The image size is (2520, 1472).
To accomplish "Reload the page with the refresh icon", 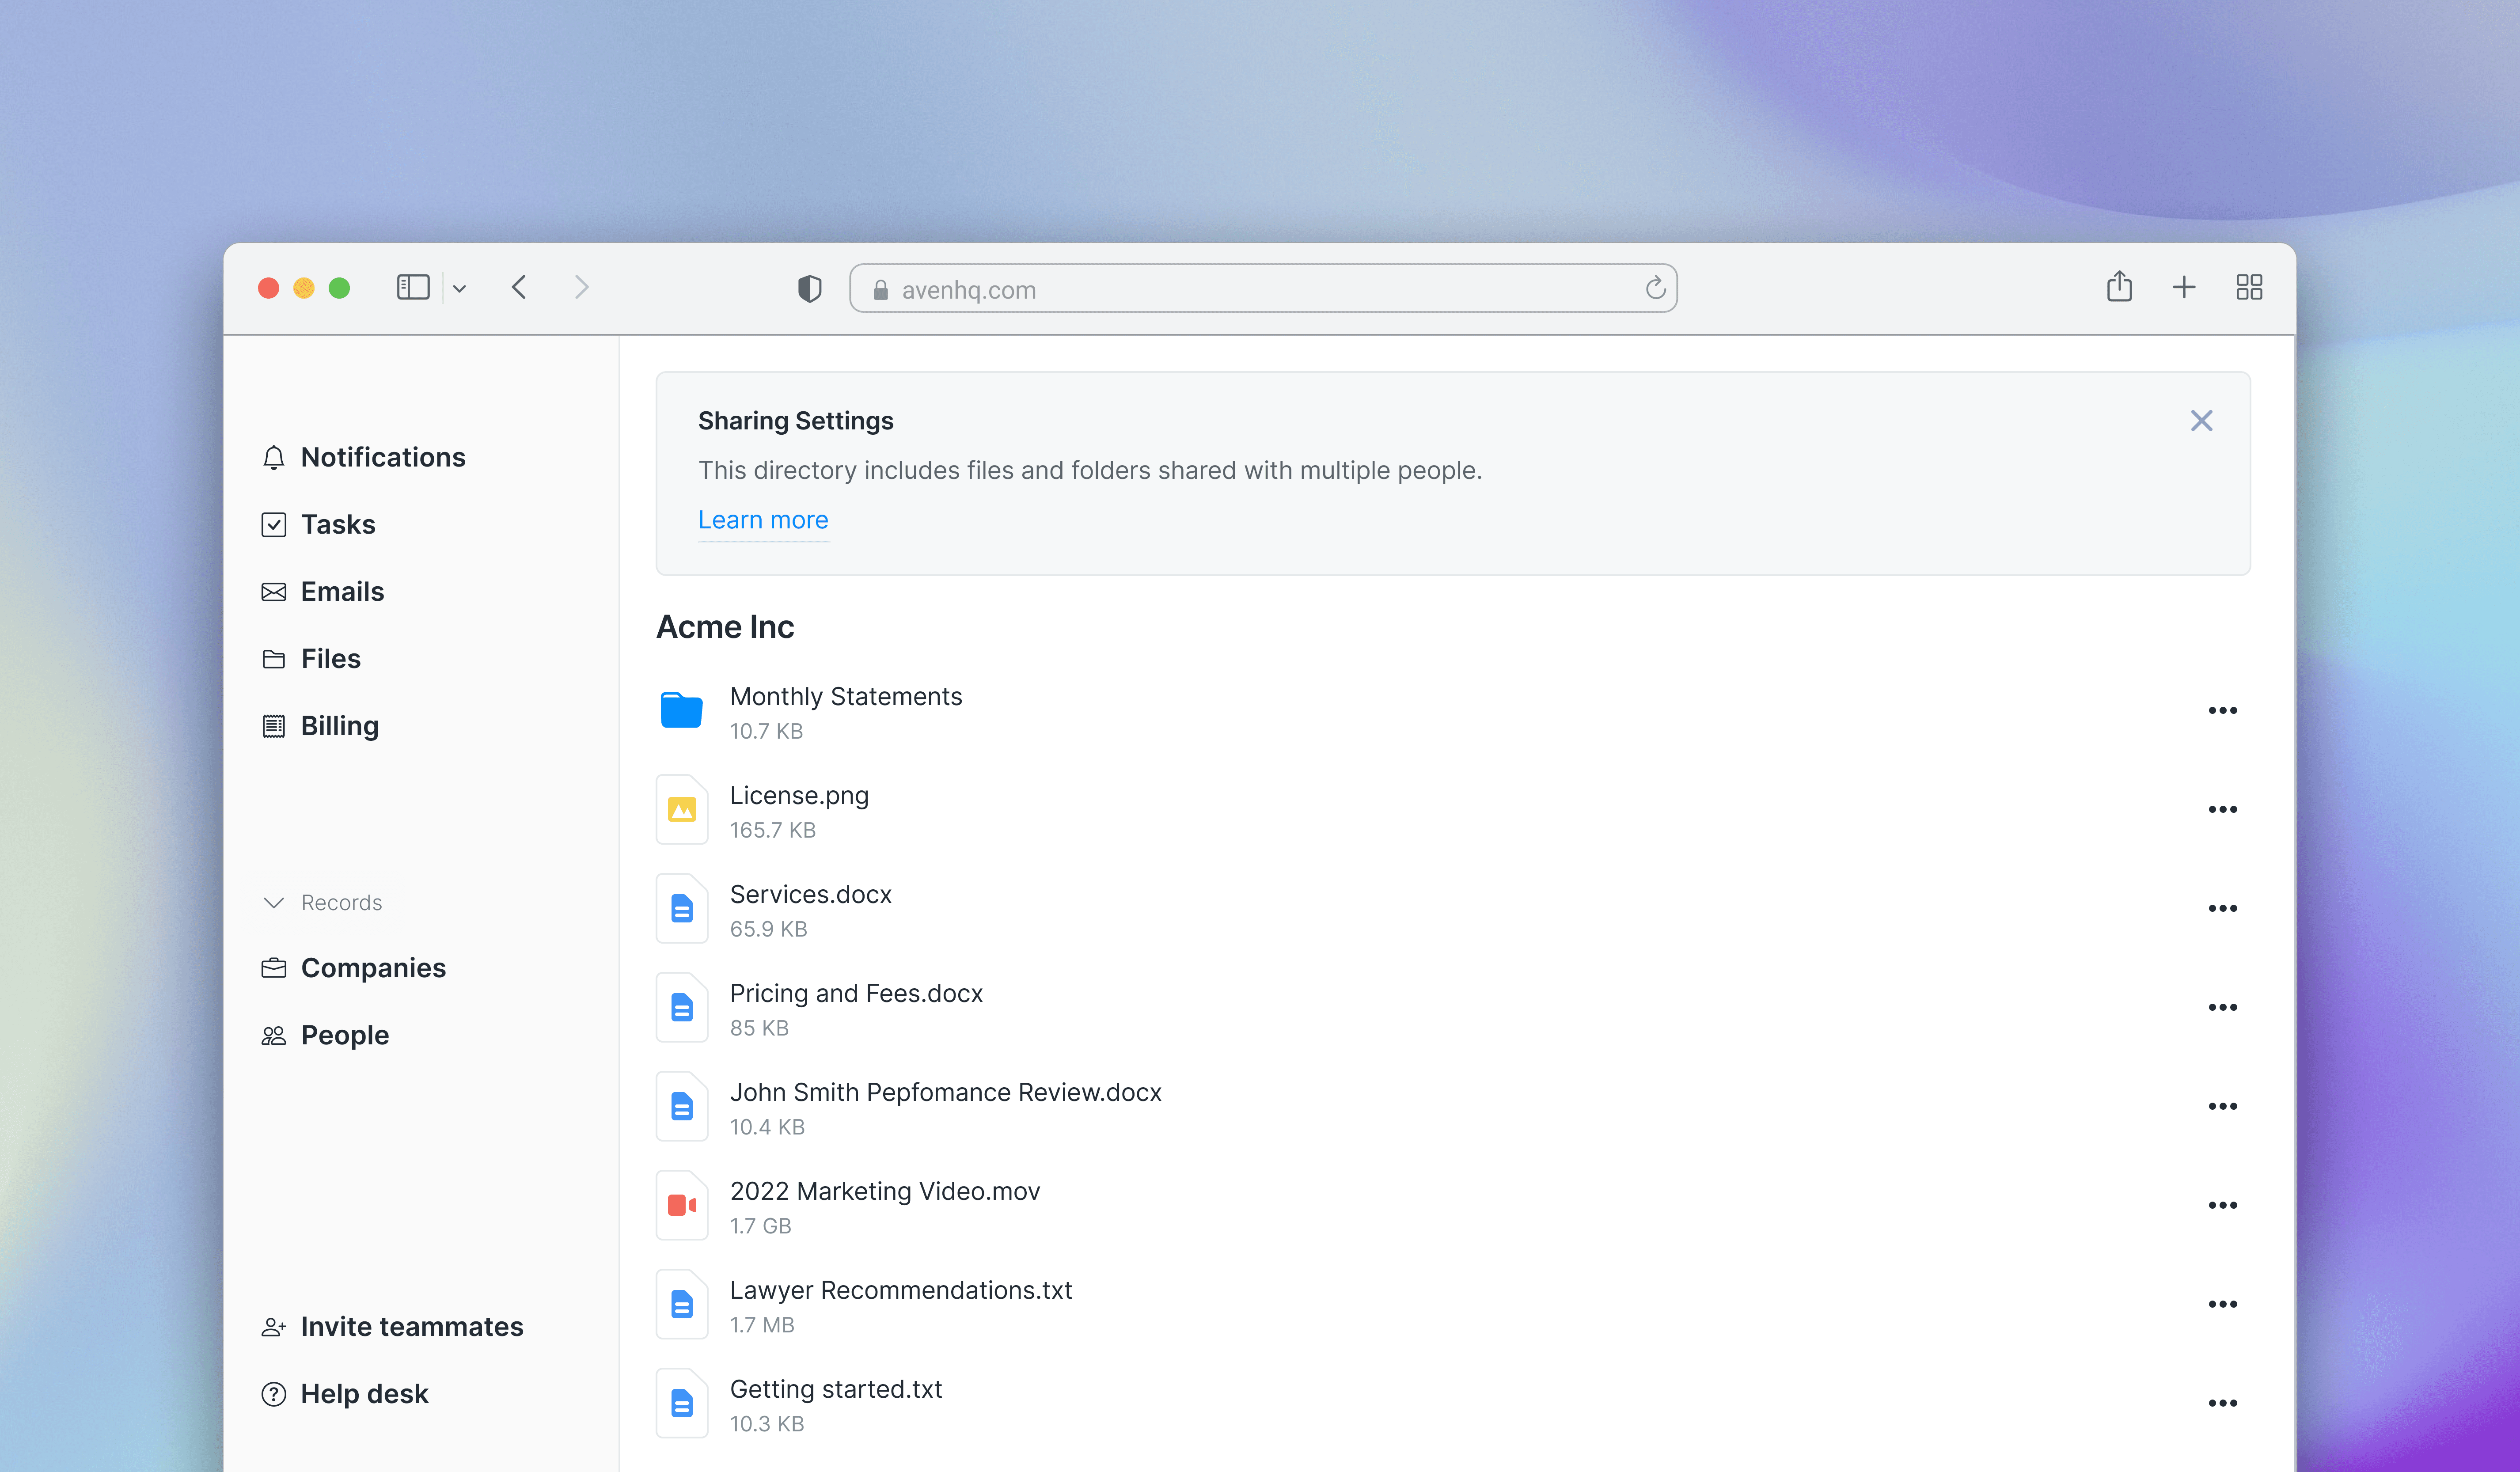I will tap(1655, 288).
